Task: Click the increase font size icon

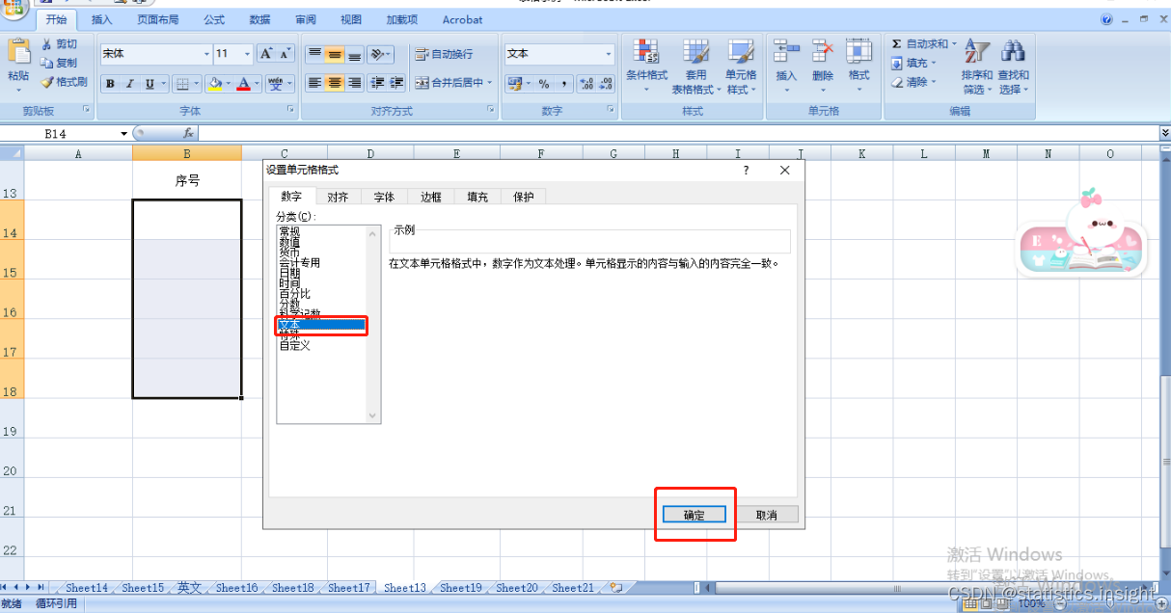Action: [x=267, y=54]
